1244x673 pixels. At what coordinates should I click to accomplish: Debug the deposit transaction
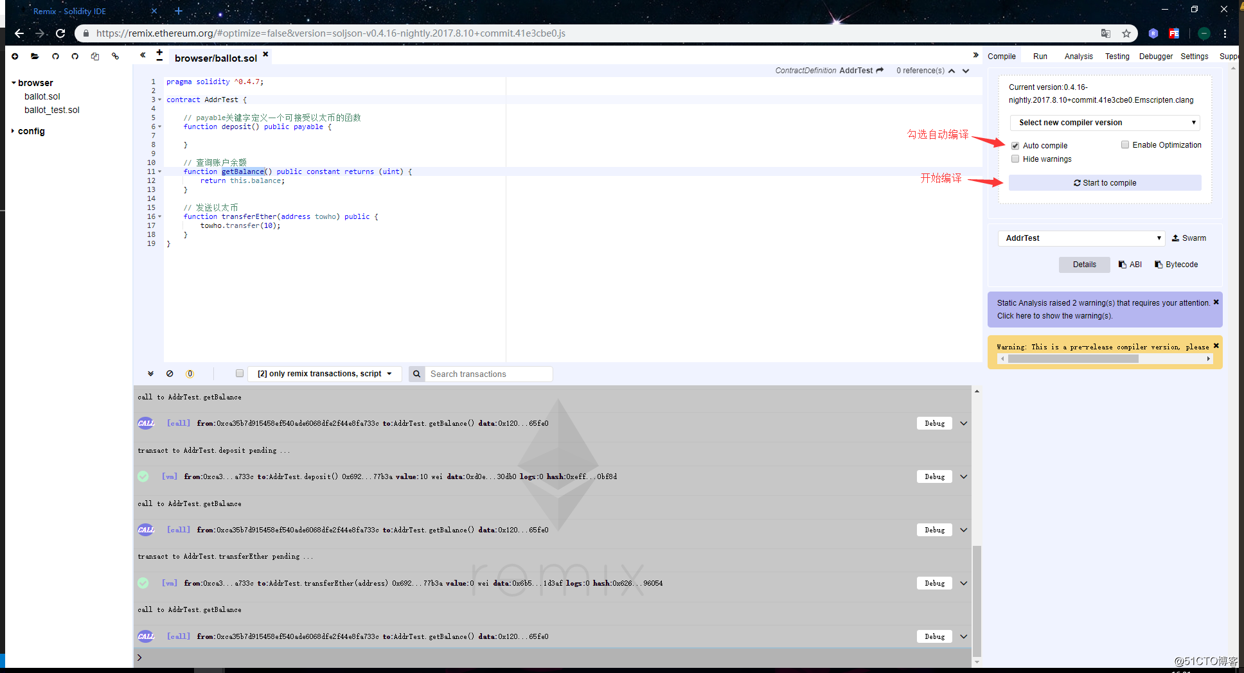click(x=934, y=476)
